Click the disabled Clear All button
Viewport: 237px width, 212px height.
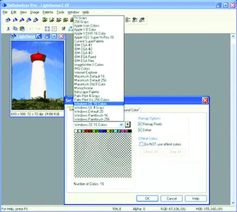[175, 152]
